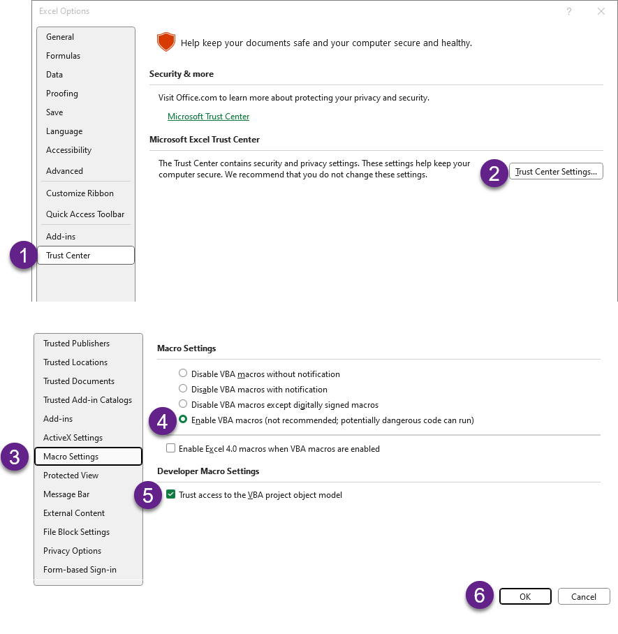Open the Add-ins options page
The width and height of the screenshot is (618, 634).
pyautogui.click(x=61, y=237)
